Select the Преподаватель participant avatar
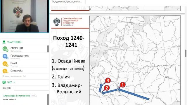 [5, 56]
